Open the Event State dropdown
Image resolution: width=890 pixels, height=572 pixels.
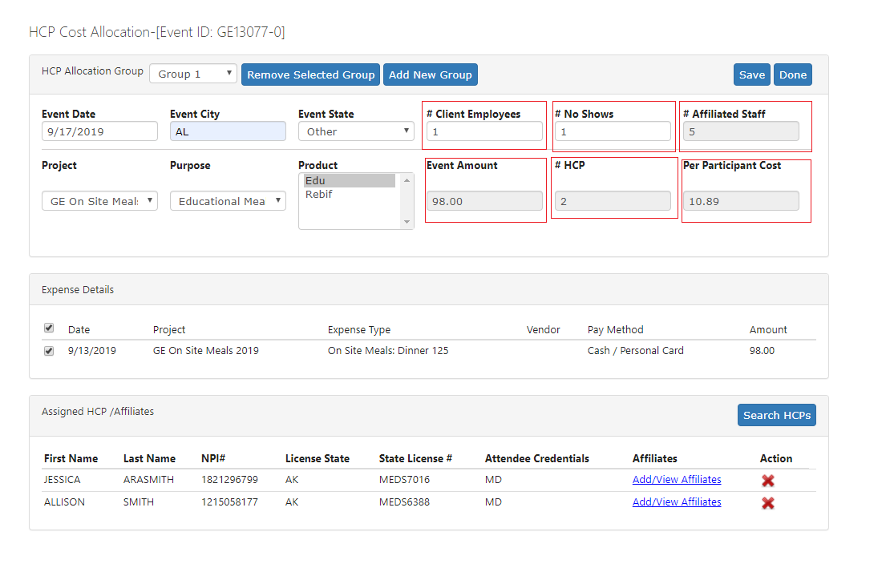[356, 131]
